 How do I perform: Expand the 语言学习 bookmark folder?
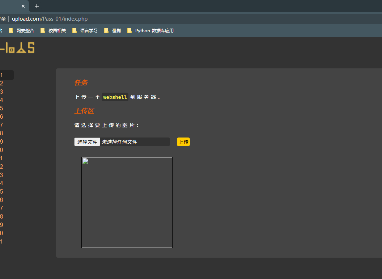pyautogui.click(x=85, y=31)
